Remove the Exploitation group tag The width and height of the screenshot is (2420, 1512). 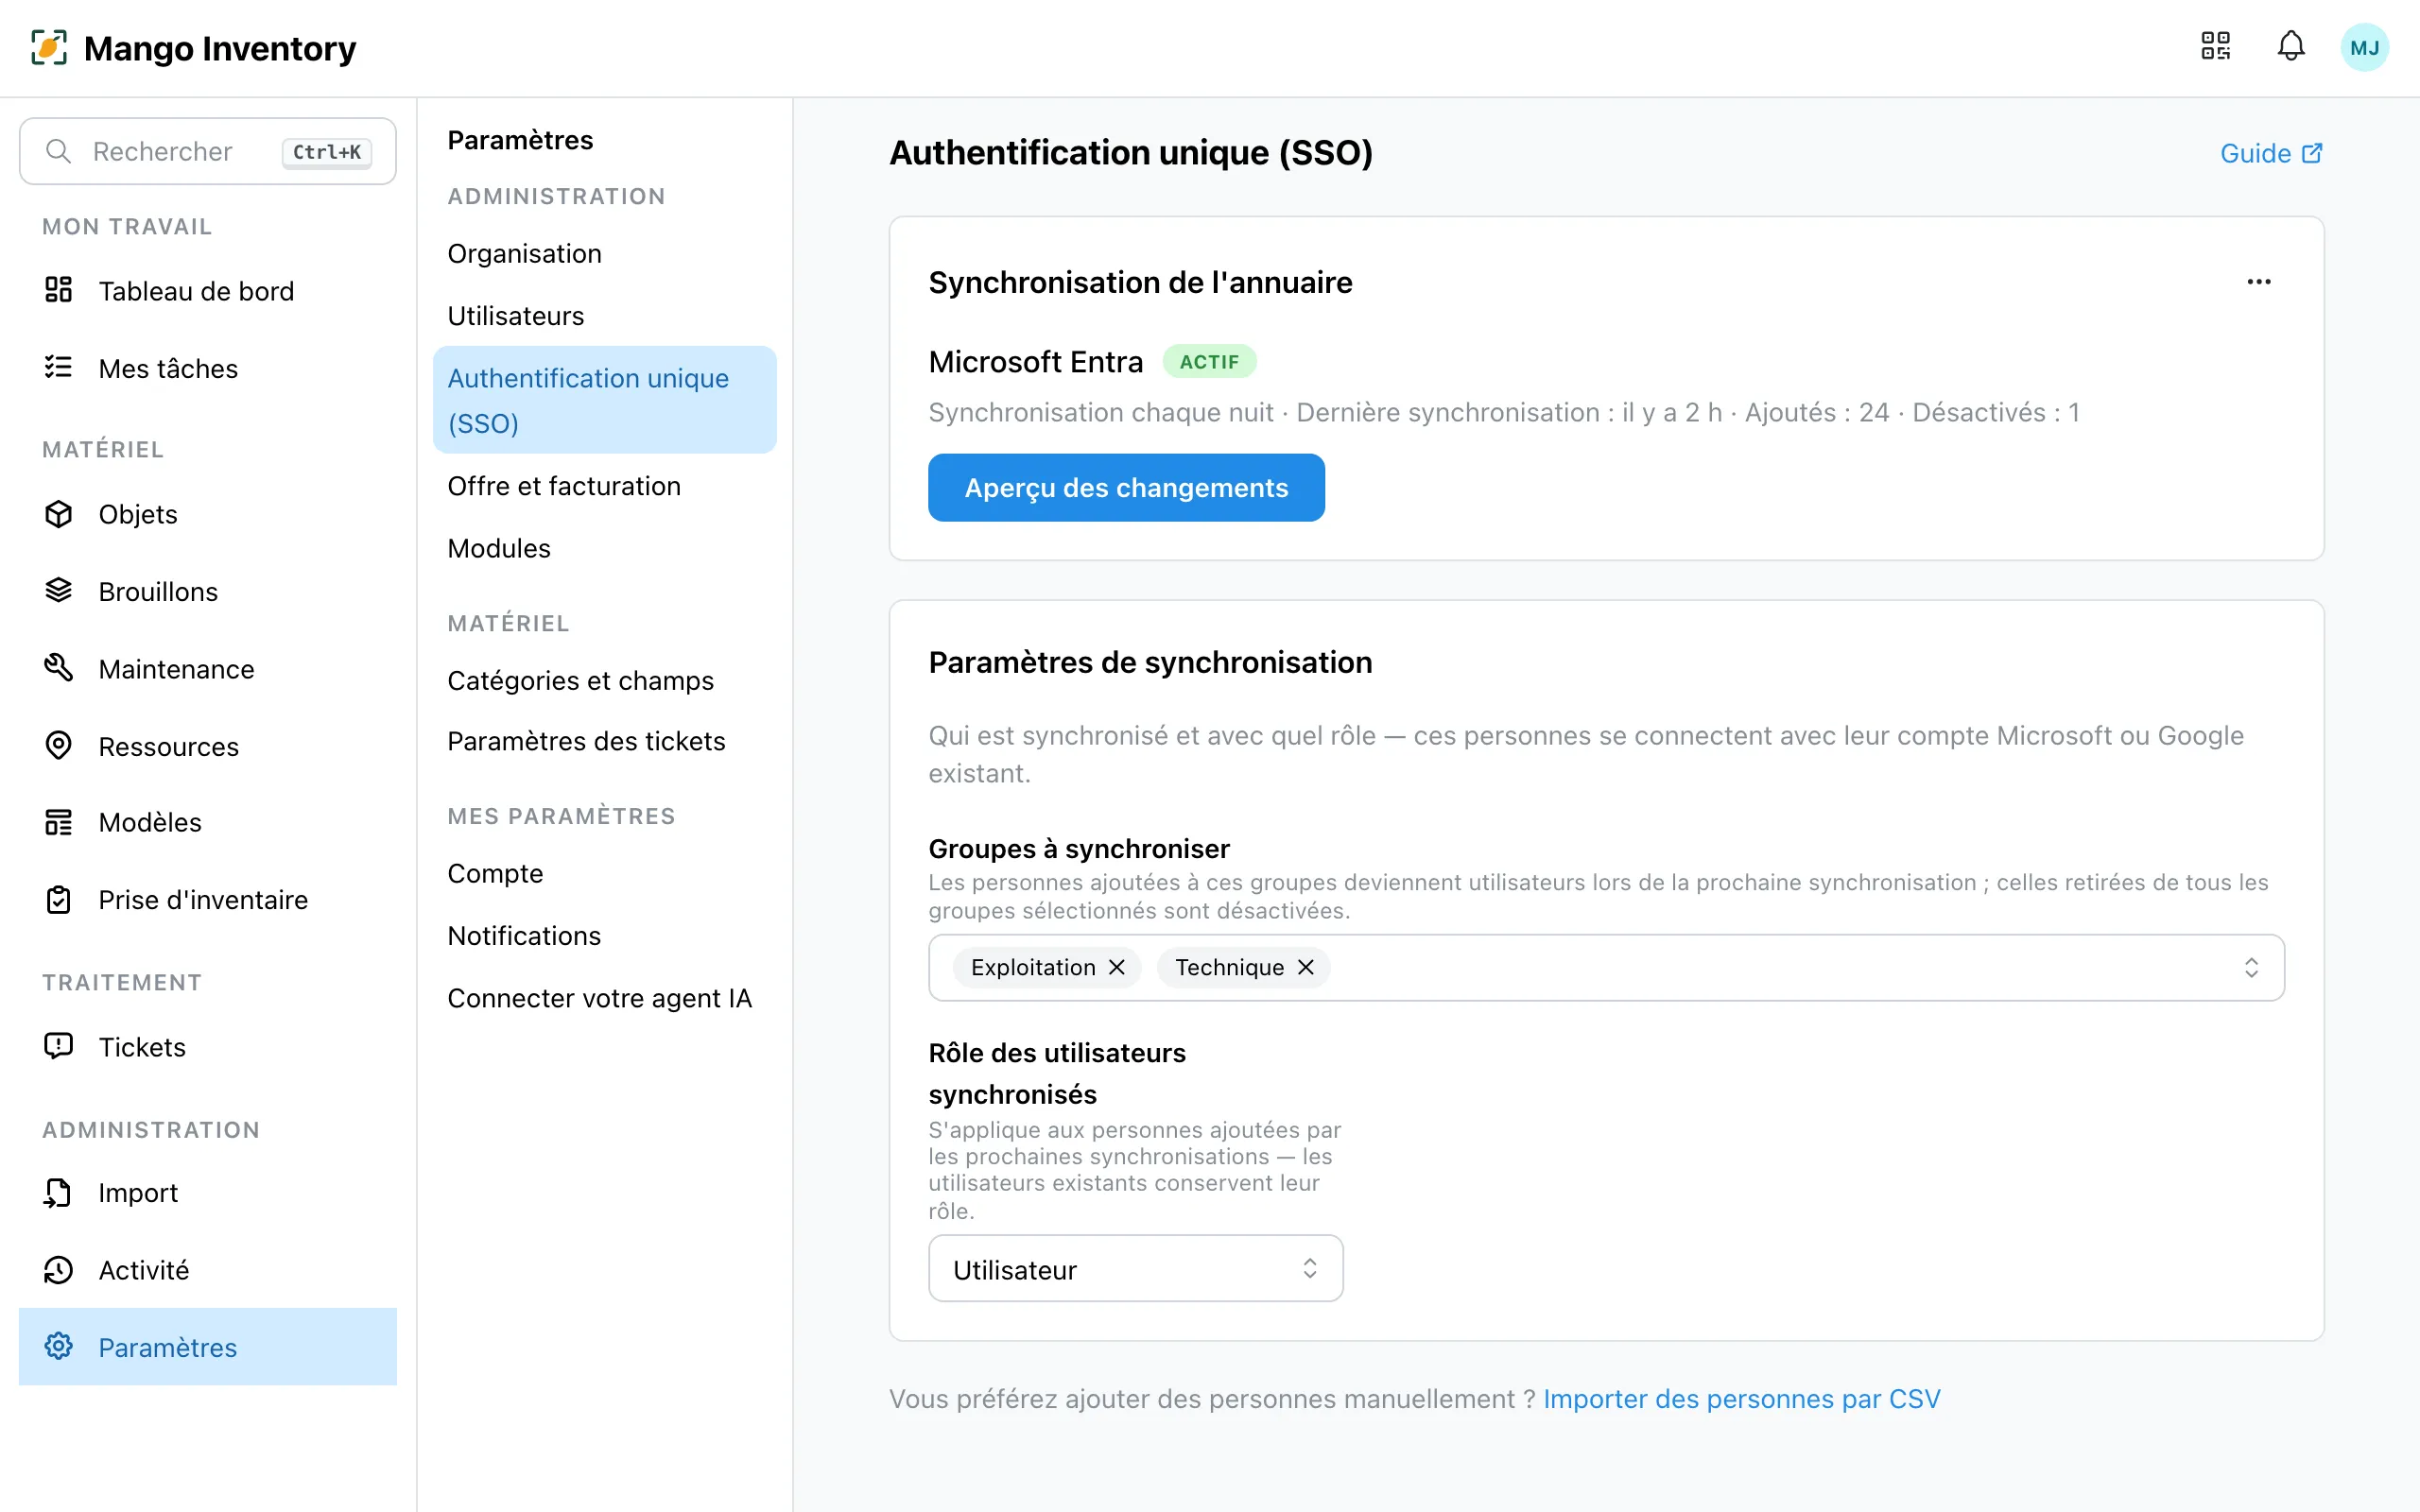pos(1117,967)
